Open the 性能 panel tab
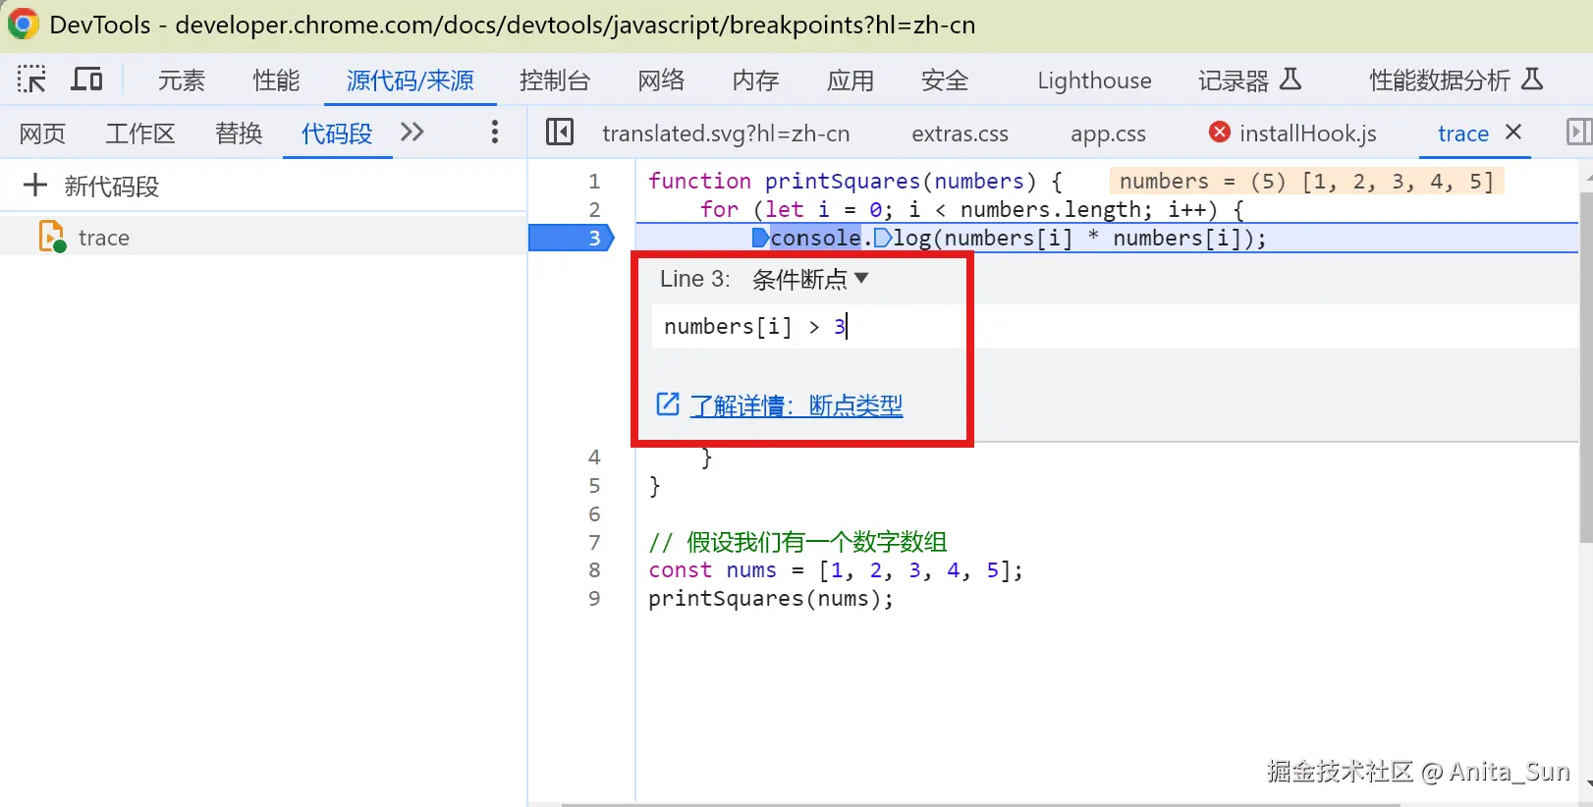The height and width of the screenshot is (807, 1593). coord(276,81)
